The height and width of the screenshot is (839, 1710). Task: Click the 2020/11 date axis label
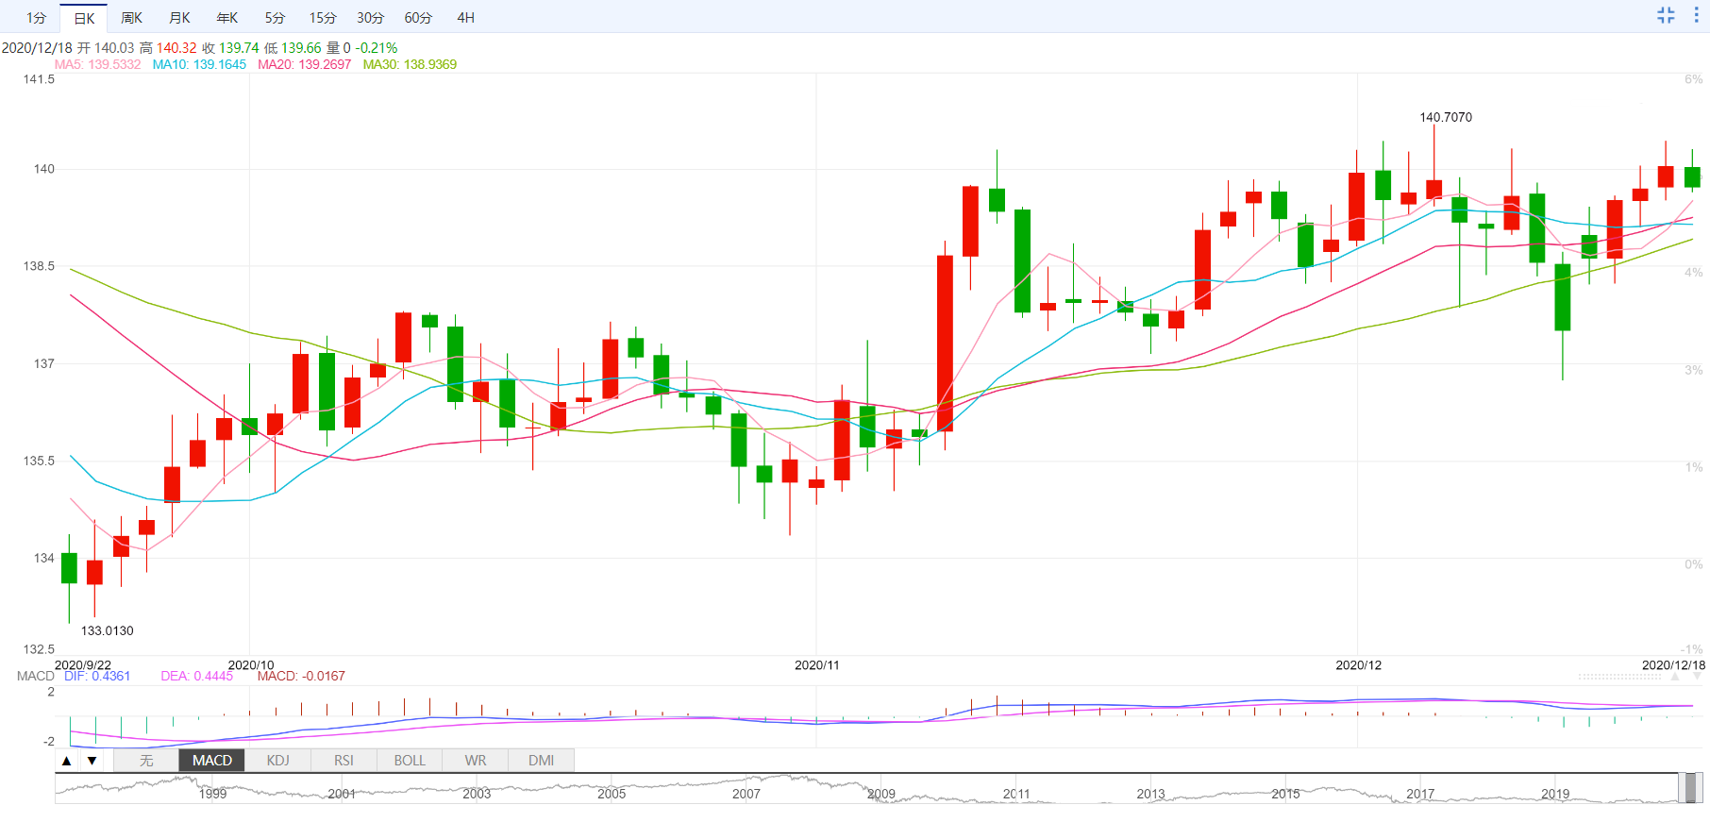tap(817, 665)
